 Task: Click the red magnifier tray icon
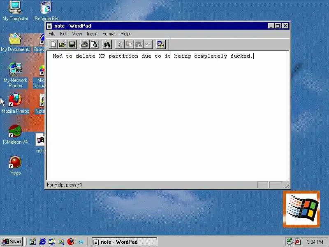coord(298,242)
